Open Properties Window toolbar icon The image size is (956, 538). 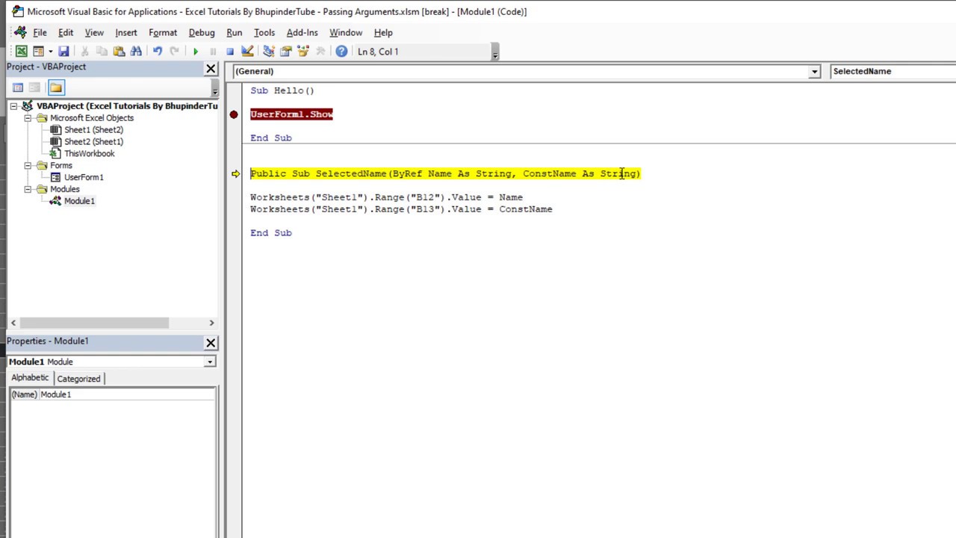[x=286, y=52]
